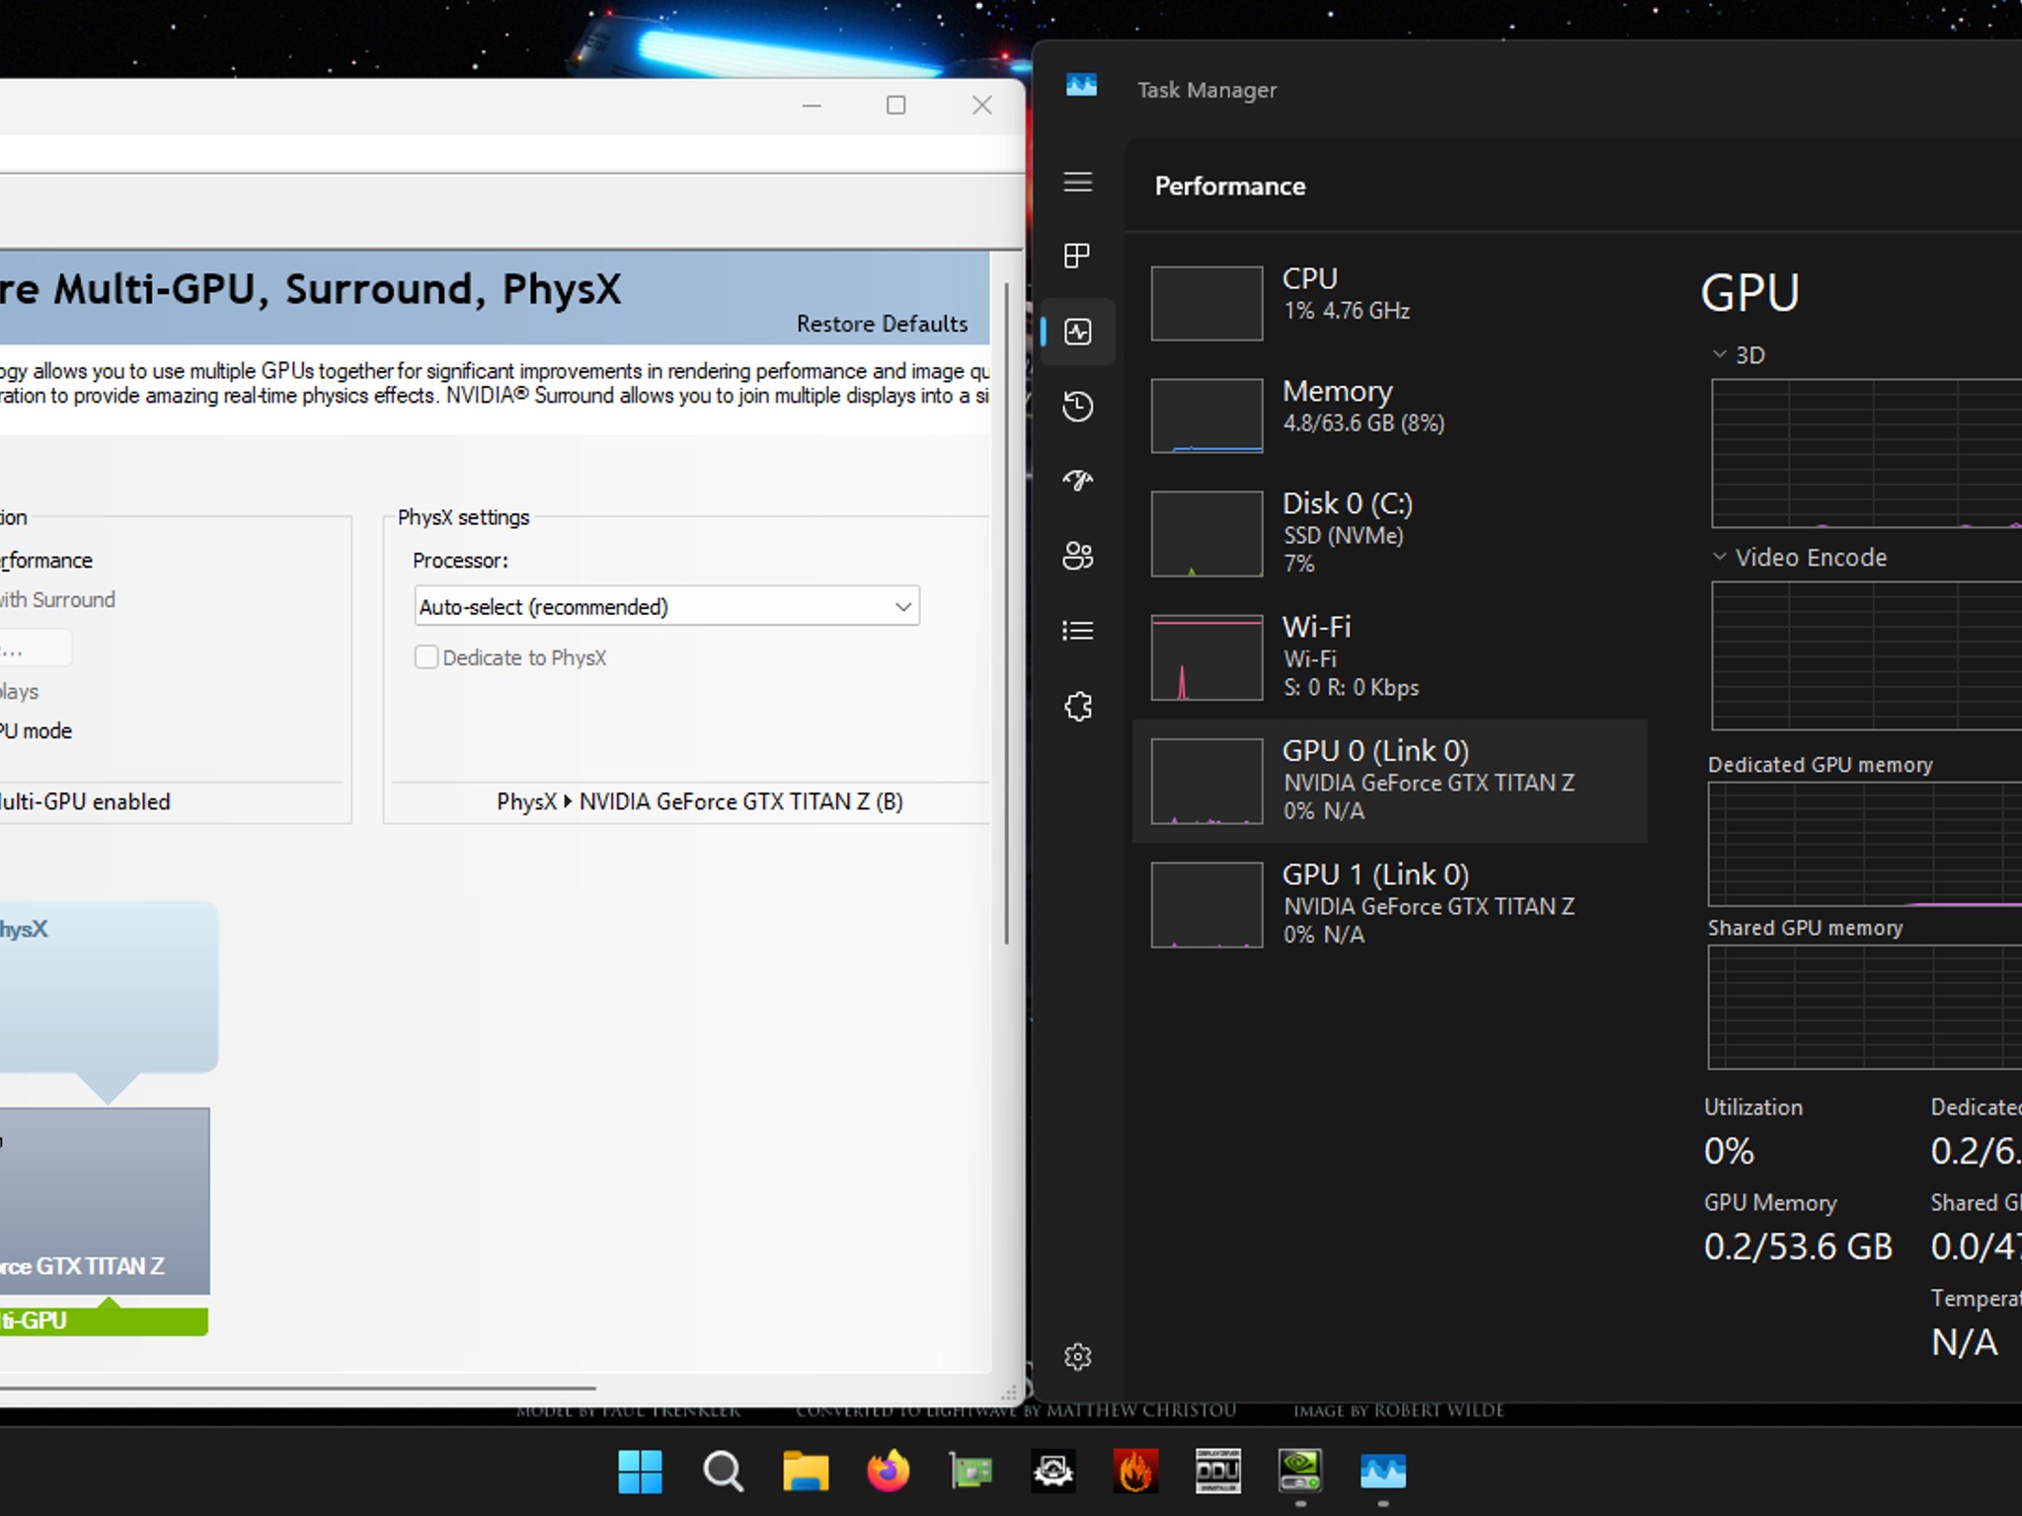Screen dimensions: 2022x1516
Task: Click the NVIDIA Control Panel vertical scrollbar
Action: (x=1006, y=612)
